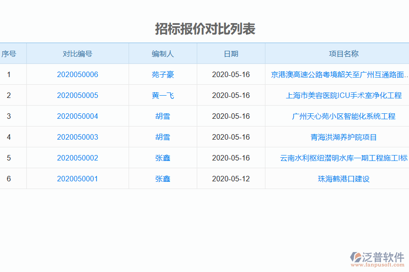Open comparison number 2020050006
Screen dimensions: 409x272
click(x=77, y=74)
